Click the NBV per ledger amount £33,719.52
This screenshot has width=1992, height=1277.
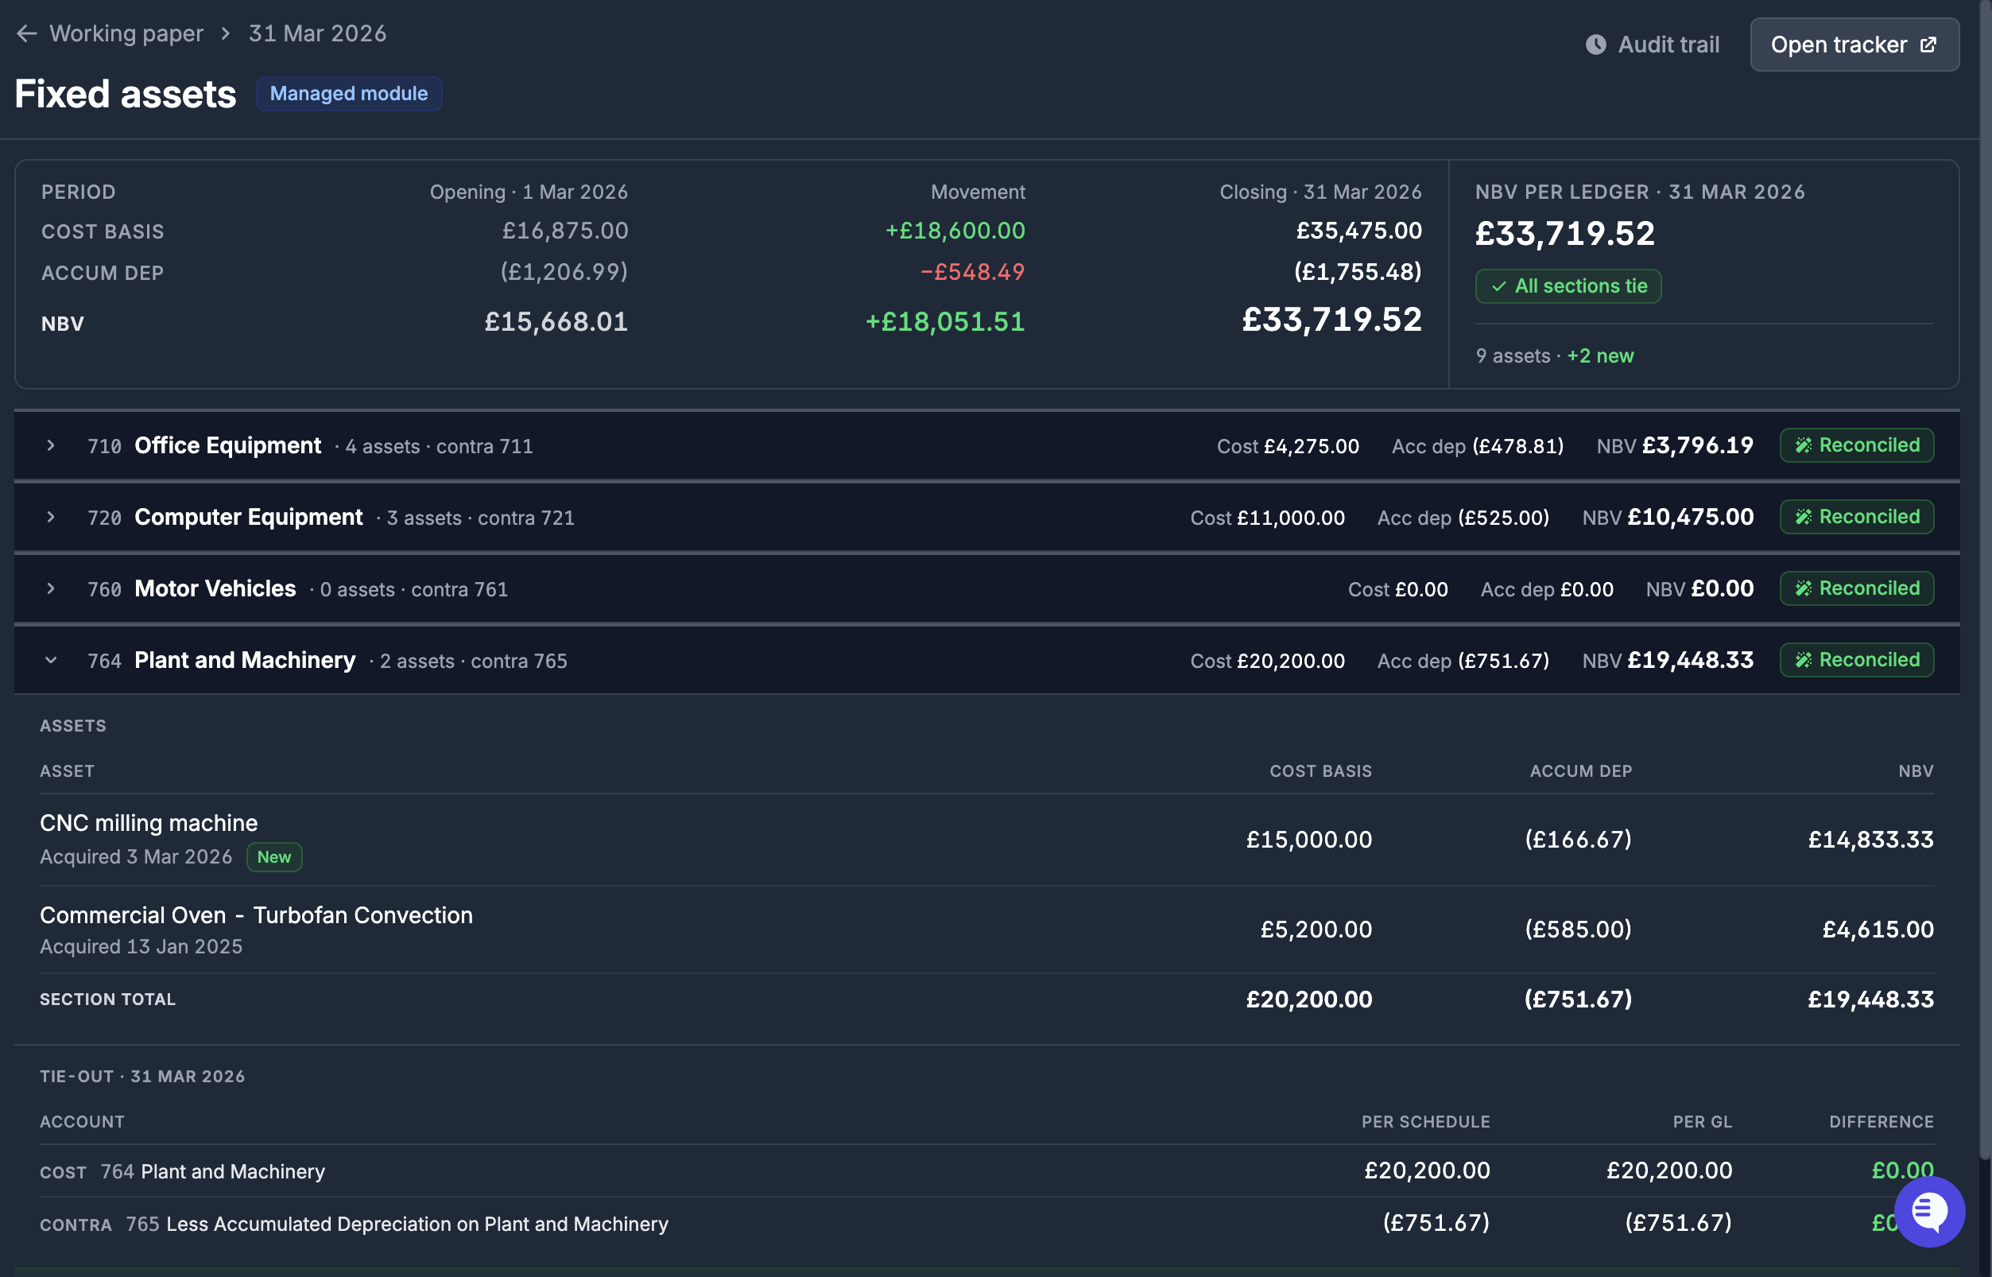(x=1565, y=233)
